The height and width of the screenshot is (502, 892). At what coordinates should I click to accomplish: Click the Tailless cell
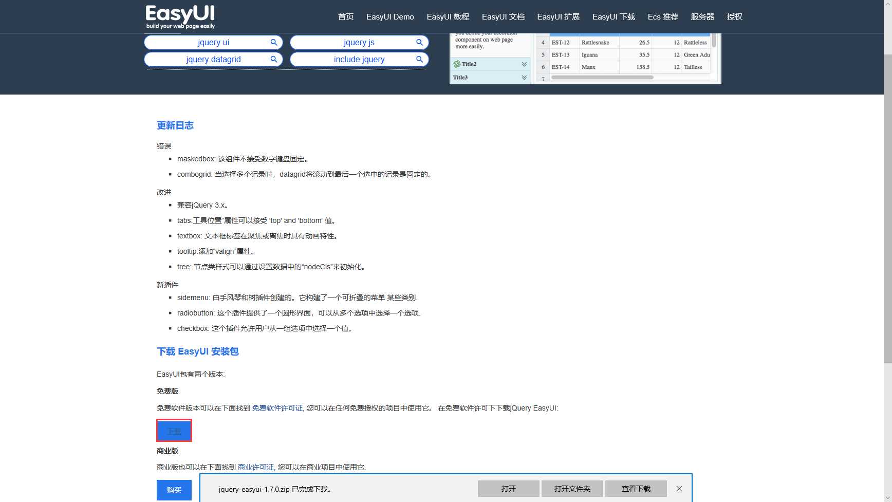(696, 67)
